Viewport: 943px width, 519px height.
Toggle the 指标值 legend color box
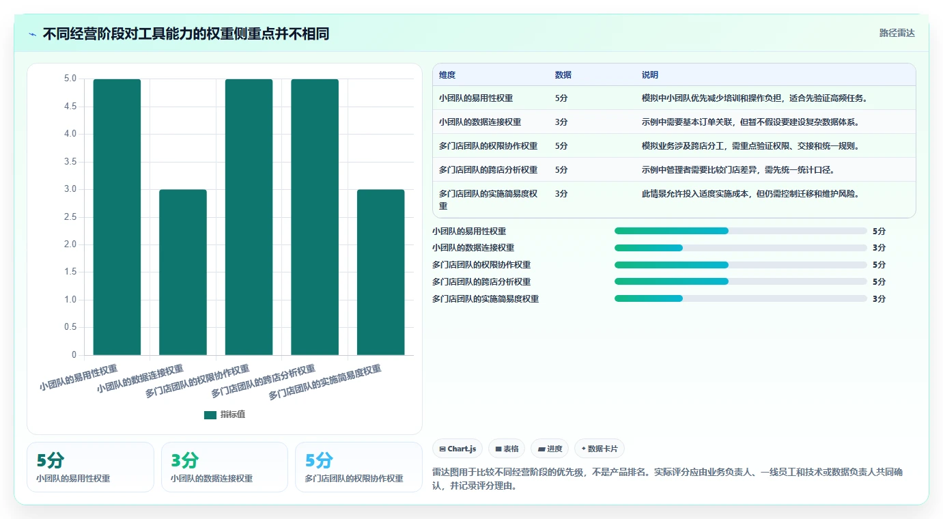(210, 415)
